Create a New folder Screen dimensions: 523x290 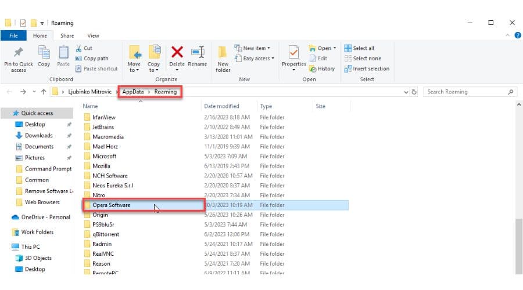pyautogui.click(x=223, y=58)
